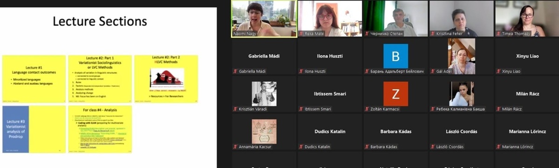Click Krisztián Váradi's profile picture tile
559x168 pixels.
coord(264,94)
